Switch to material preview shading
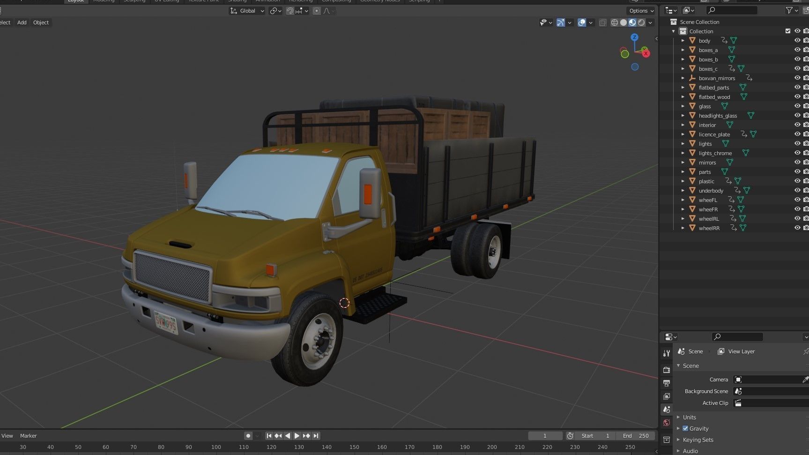Screen dimensions: 809x455 [x=632, y=22]
